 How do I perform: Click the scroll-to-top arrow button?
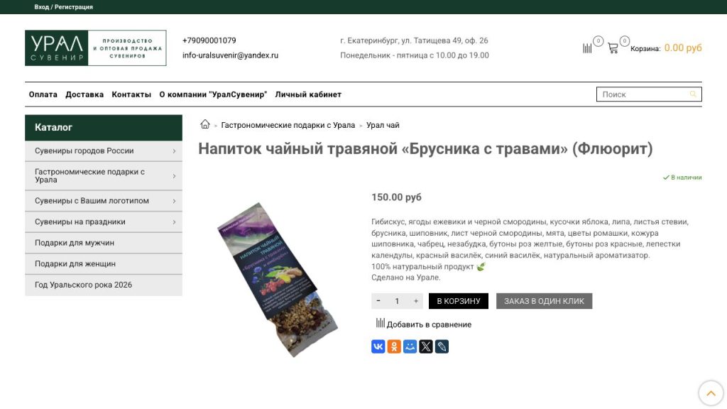[x=711, y=393]
